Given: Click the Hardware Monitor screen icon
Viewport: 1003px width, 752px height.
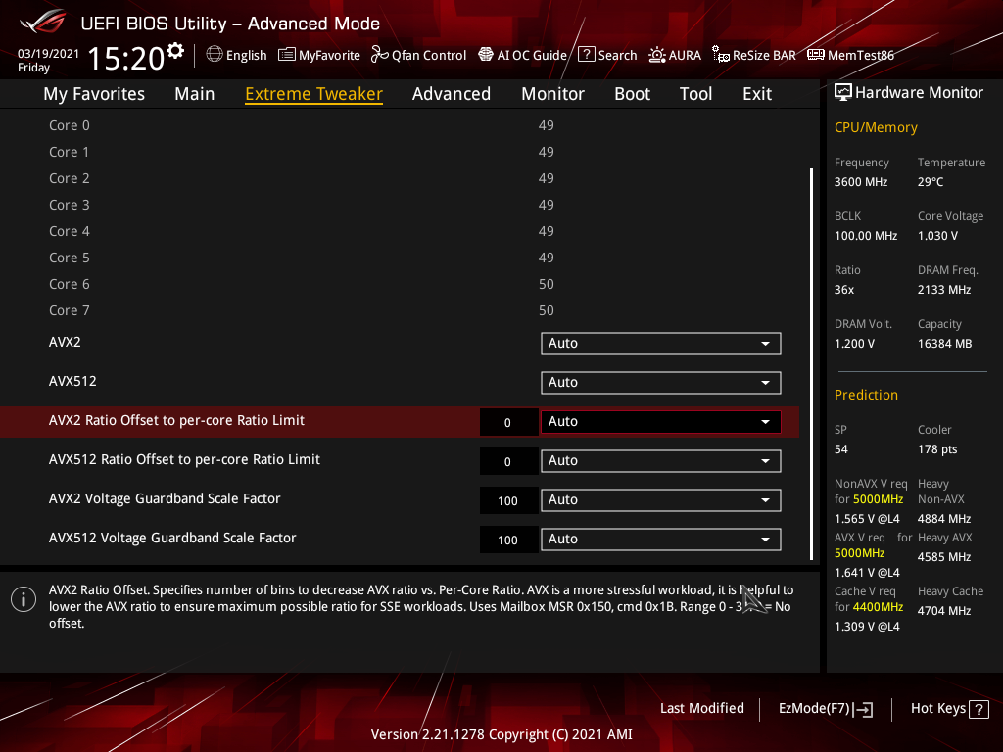Looking at the screenshot, I should tap(843, 93).
